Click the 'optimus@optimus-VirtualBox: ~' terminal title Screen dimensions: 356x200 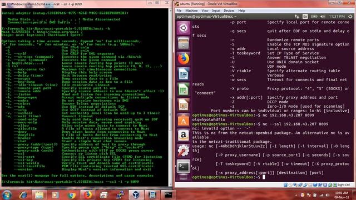(x=206, y=16)
